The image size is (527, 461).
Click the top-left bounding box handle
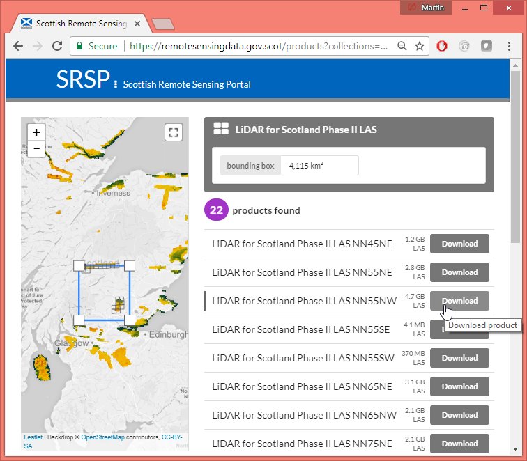[79, 265]
